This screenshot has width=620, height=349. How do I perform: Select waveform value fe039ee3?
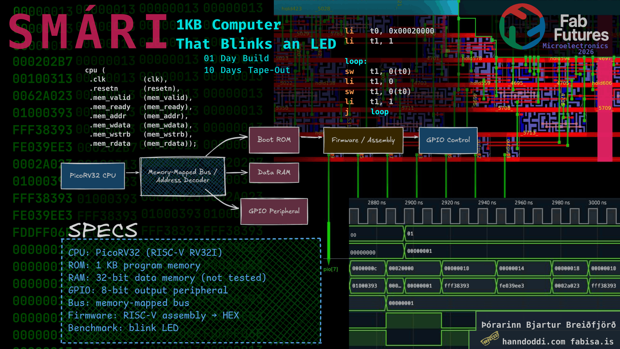click(x=512, y=286)
